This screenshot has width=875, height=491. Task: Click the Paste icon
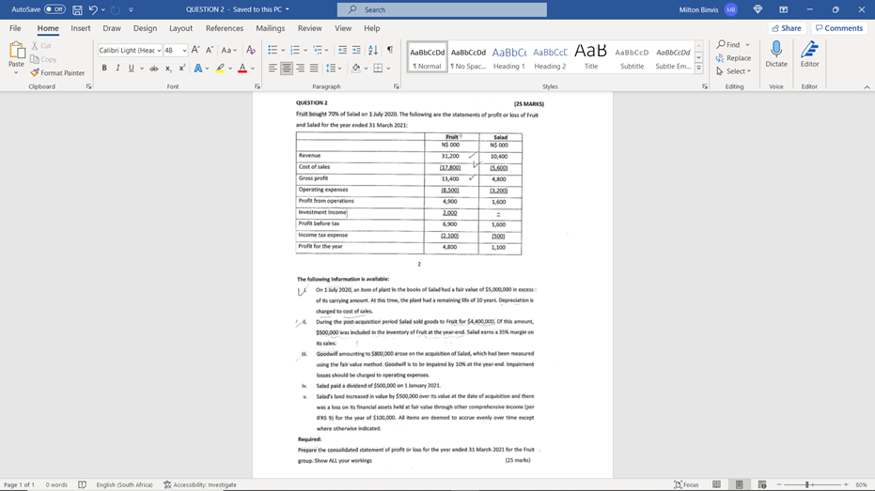(x=16, y=52)
